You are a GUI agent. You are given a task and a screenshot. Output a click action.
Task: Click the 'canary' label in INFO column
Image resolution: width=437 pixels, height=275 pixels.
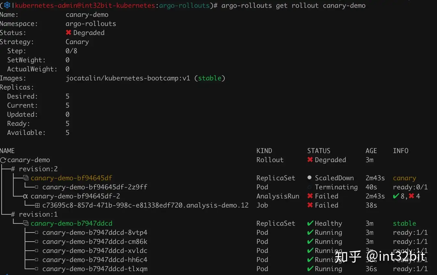(x=405, y=178)
